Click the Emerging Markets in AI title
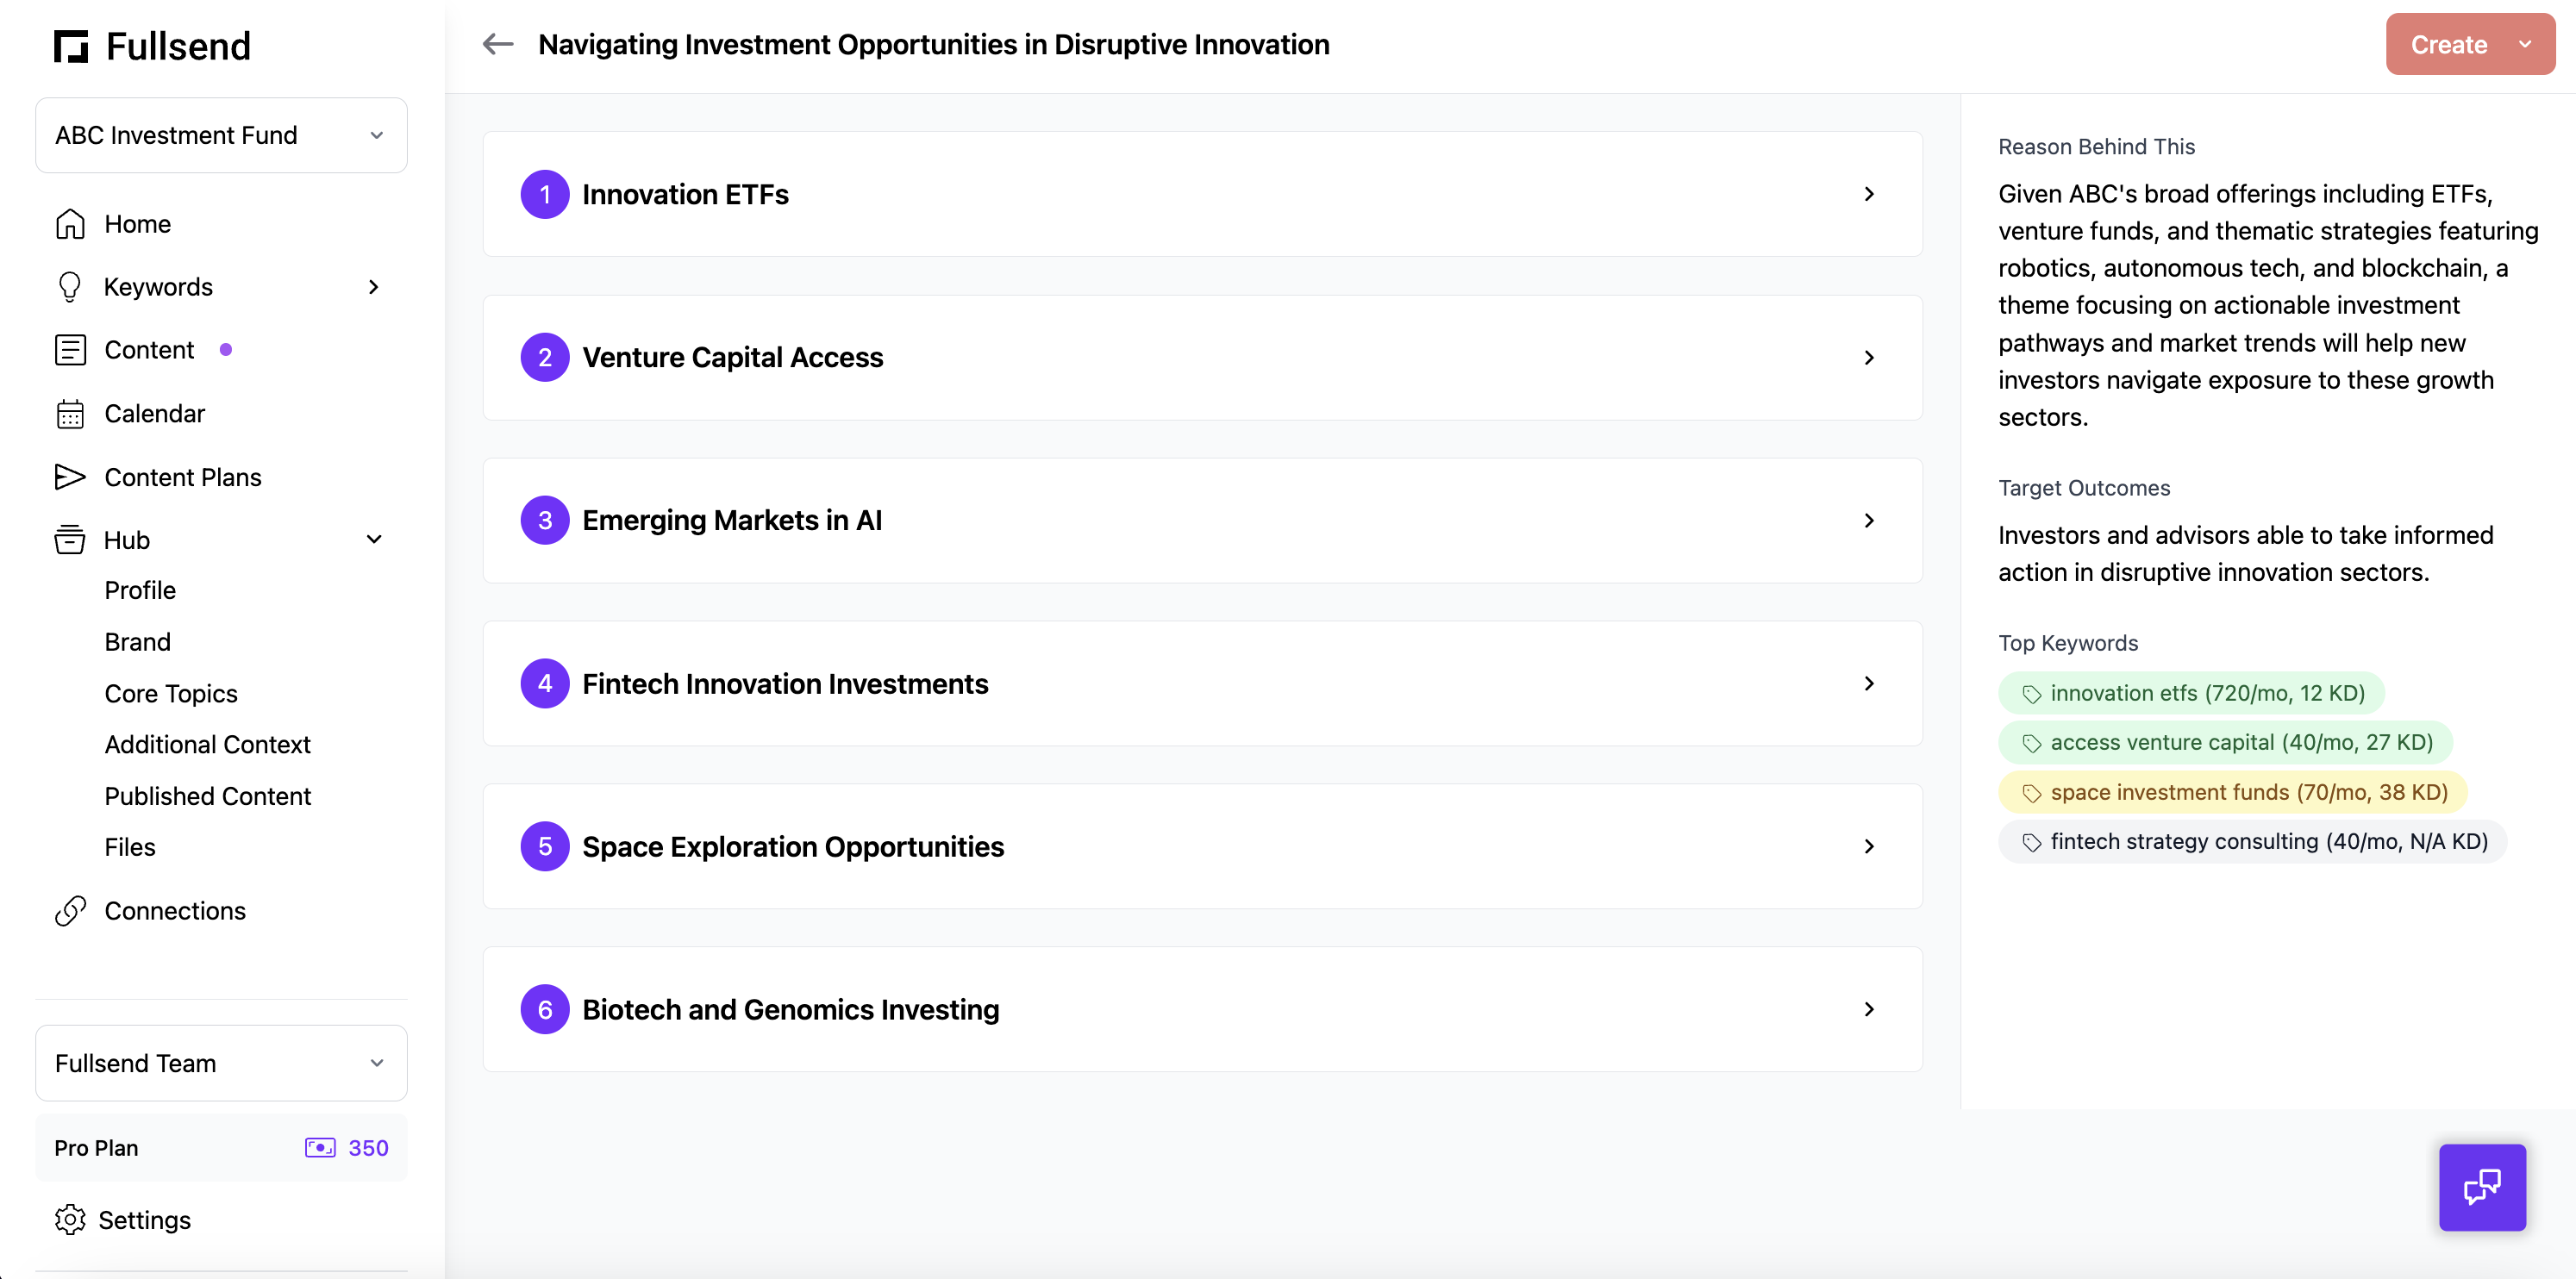Viewport: 2576px width, 1279px height. pyautogui.click(x=732, y=520)
